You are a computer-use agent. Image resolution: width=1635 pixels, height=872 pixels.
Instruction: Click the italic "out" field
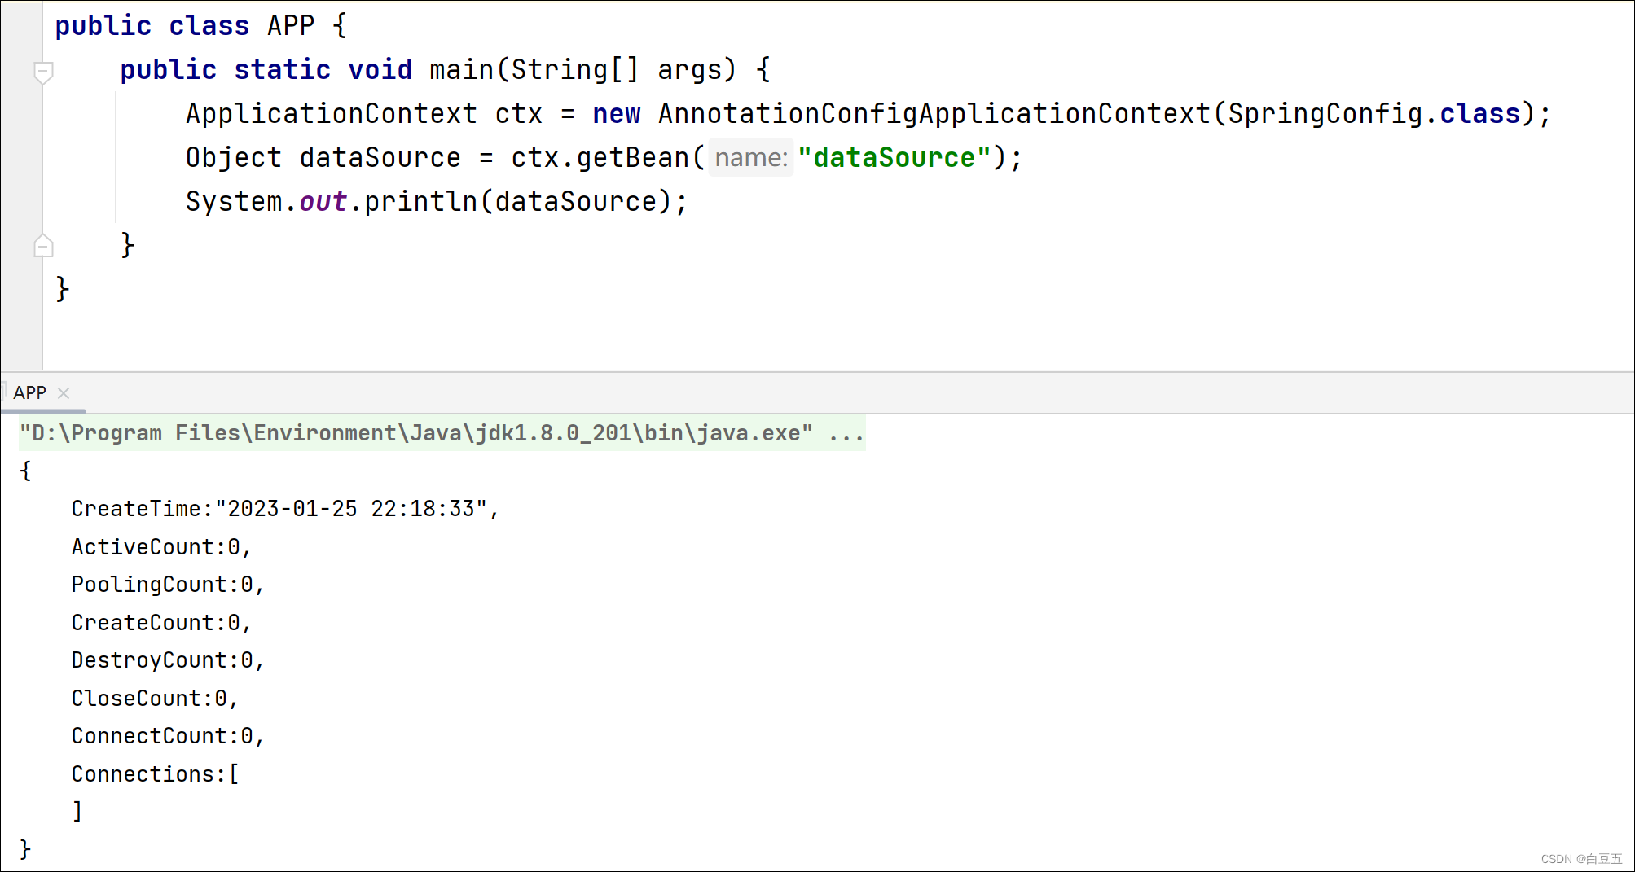click(x=323, y=202)
